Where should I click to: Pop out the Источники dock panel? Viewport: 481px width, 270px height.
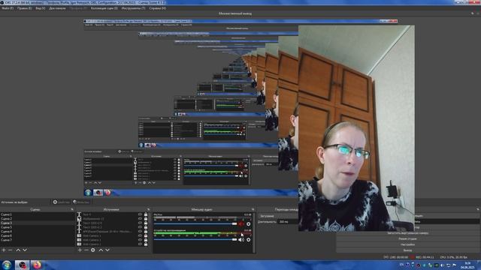149,209
